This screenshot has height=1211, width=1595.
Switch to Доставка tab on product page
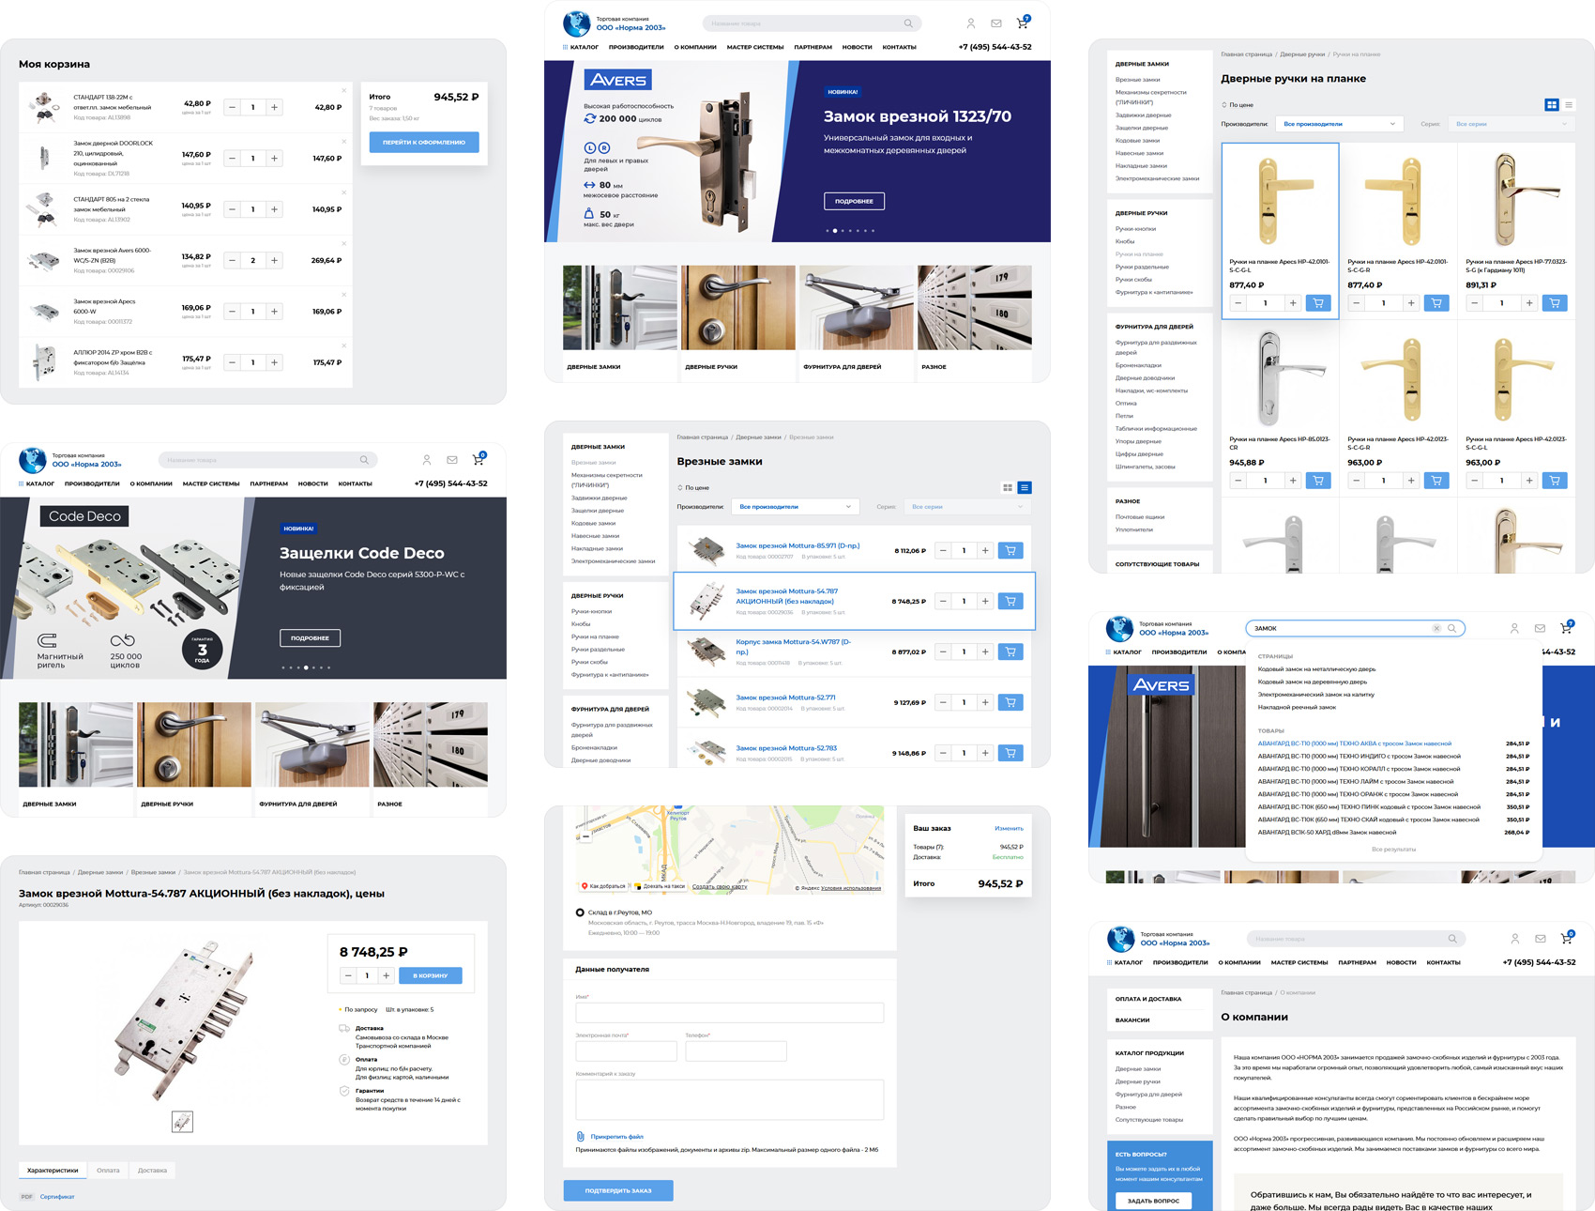pyautogui.click(x=152, y=1171)
